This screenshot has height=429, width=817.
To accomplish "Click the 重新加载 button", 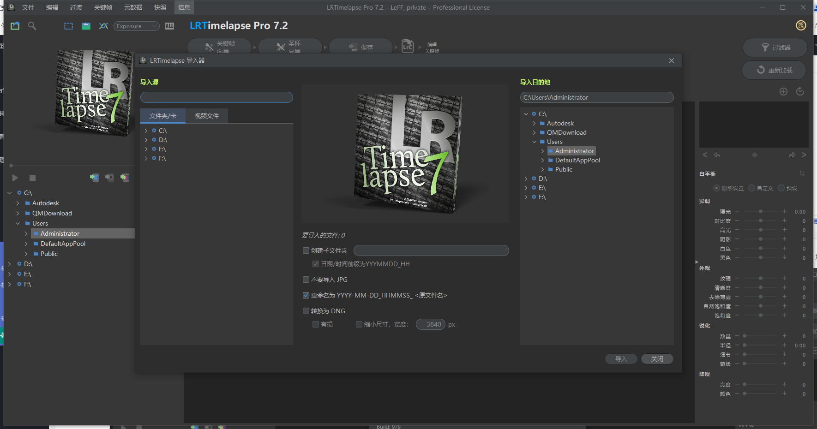I will coord(775,70).
